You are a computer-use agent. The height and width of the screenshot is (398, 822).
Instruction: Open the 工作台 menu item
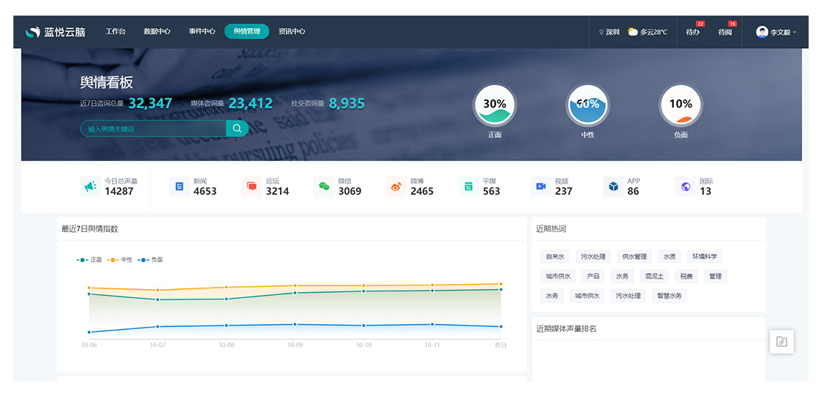click(x=116, y=32)
